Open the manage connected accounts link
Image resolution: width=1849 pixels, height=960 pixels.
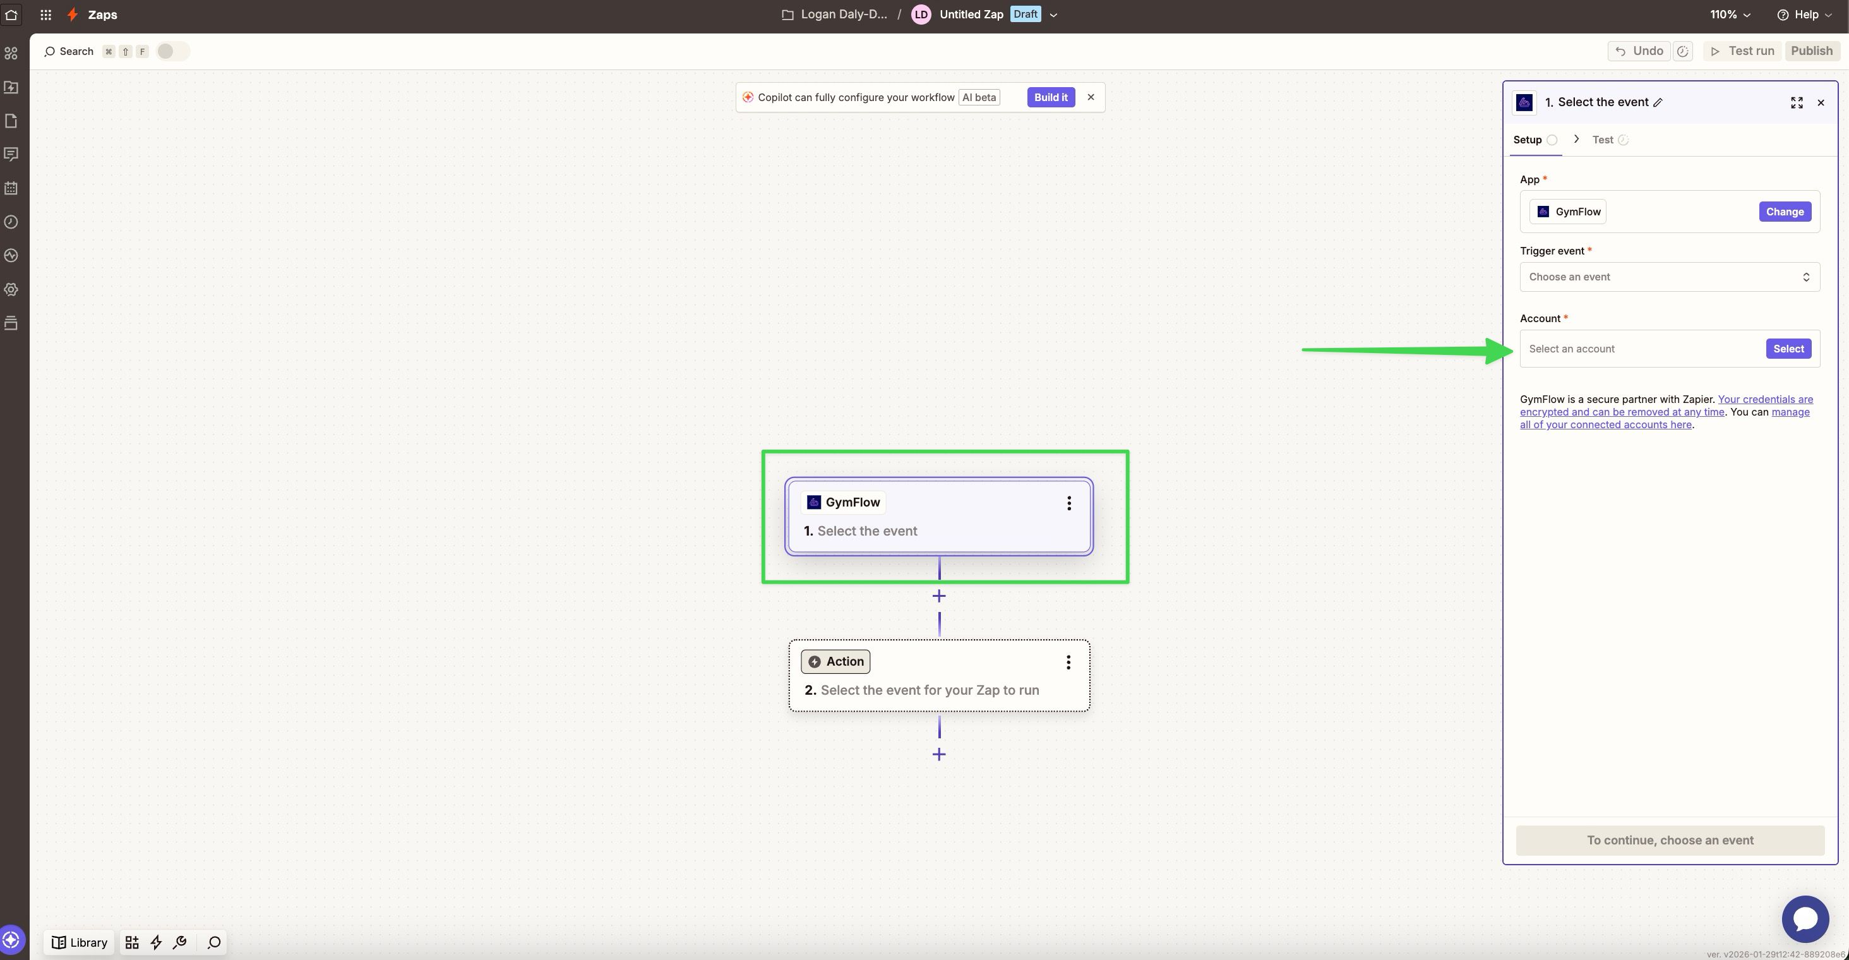point(1665,419)
